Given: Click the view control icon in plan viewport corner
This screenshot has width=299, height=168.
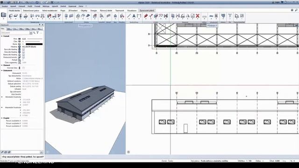Looking at the screenshot, I should click(128, 152).
